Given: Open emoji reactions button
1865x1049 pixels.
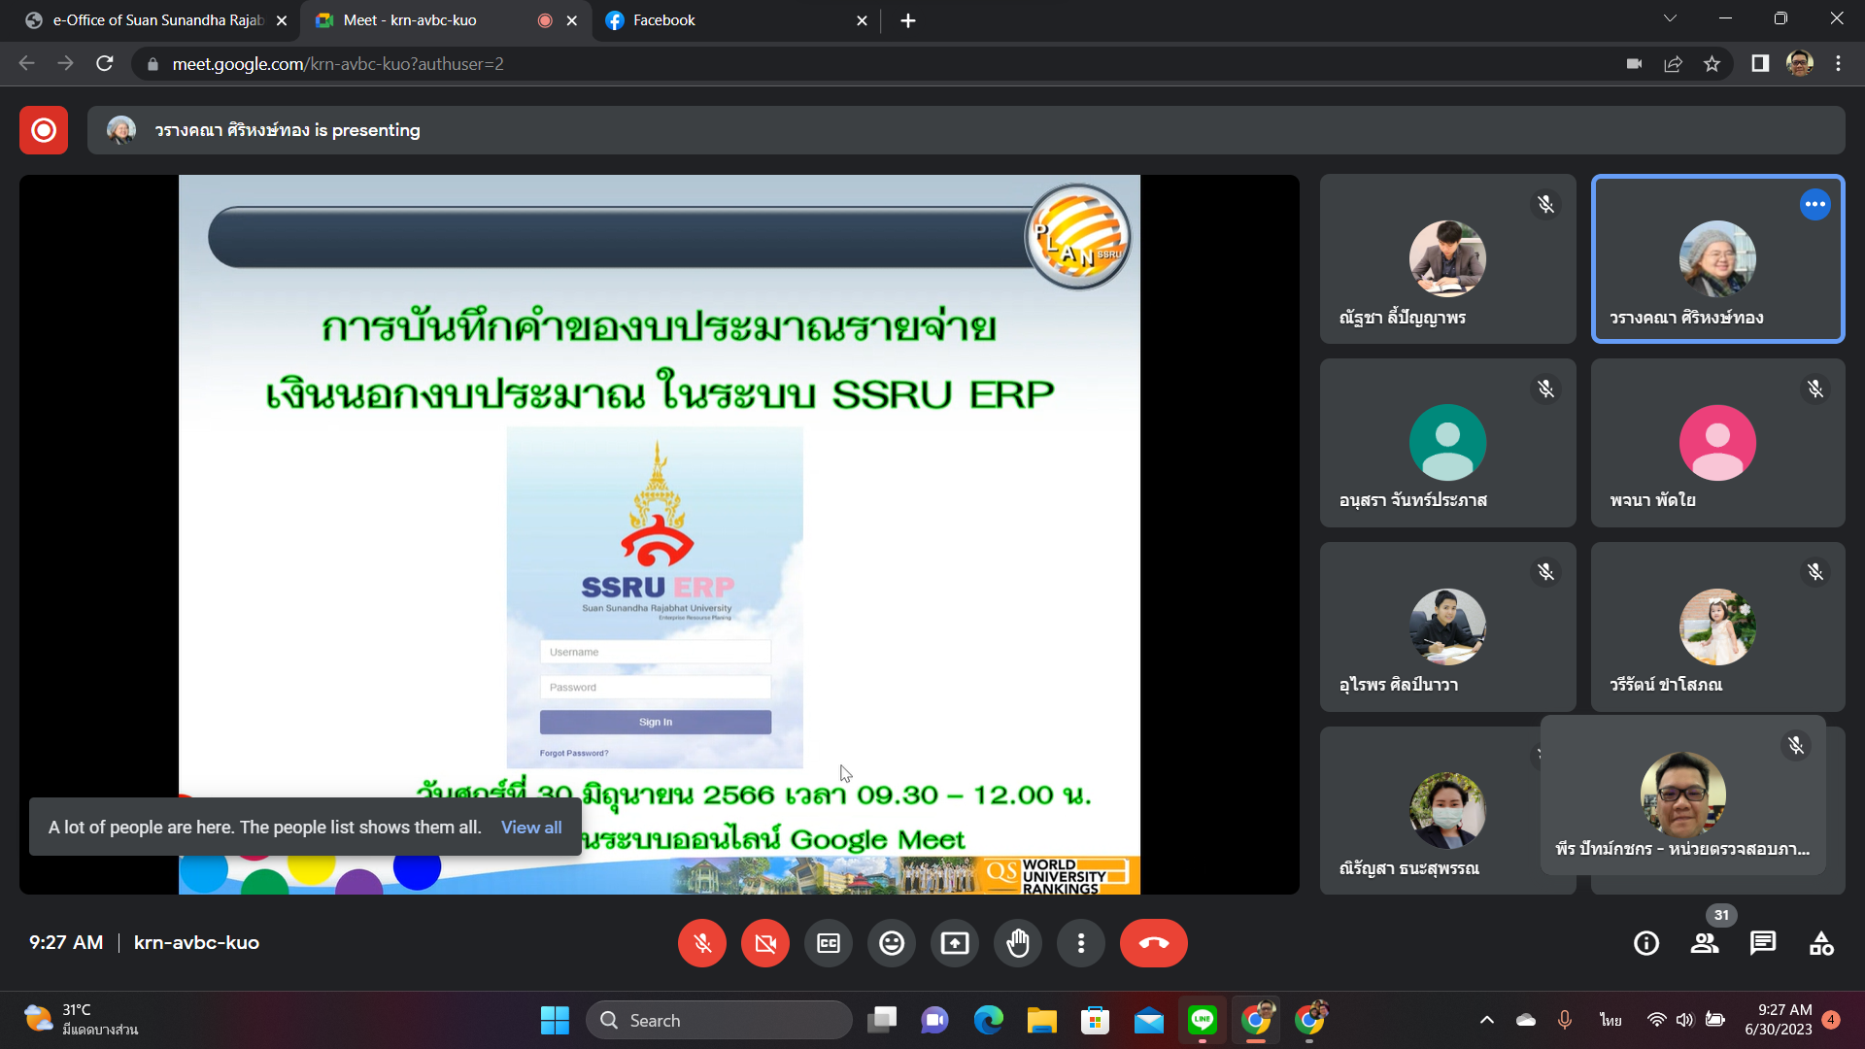Looking at the screenshot, I should point(891,943).
